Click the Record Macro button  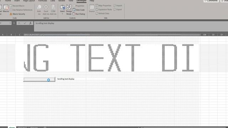17,6
